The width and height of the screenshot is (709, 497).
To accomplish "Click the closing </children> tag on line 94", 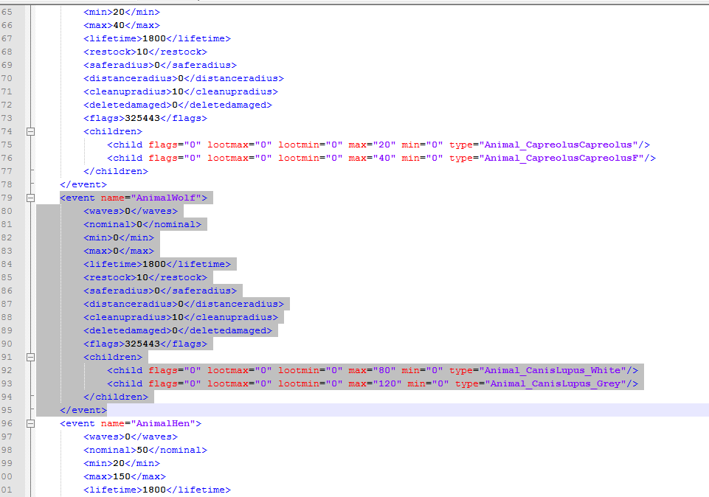I will [116, 397].
